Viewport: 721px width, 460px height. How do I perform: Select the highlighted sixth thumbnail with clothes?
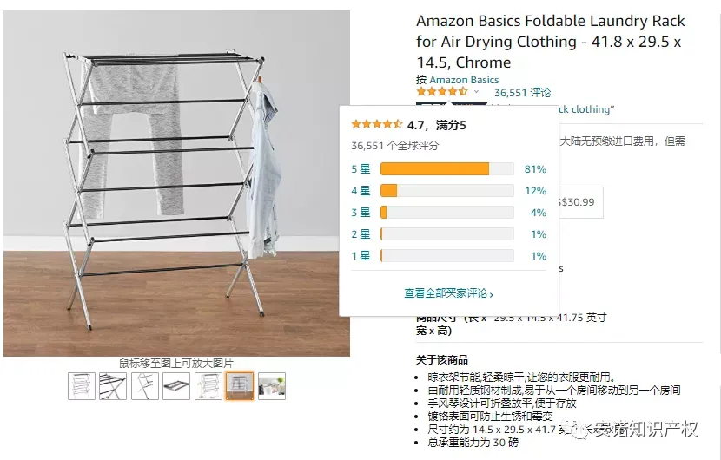point(240,386)
